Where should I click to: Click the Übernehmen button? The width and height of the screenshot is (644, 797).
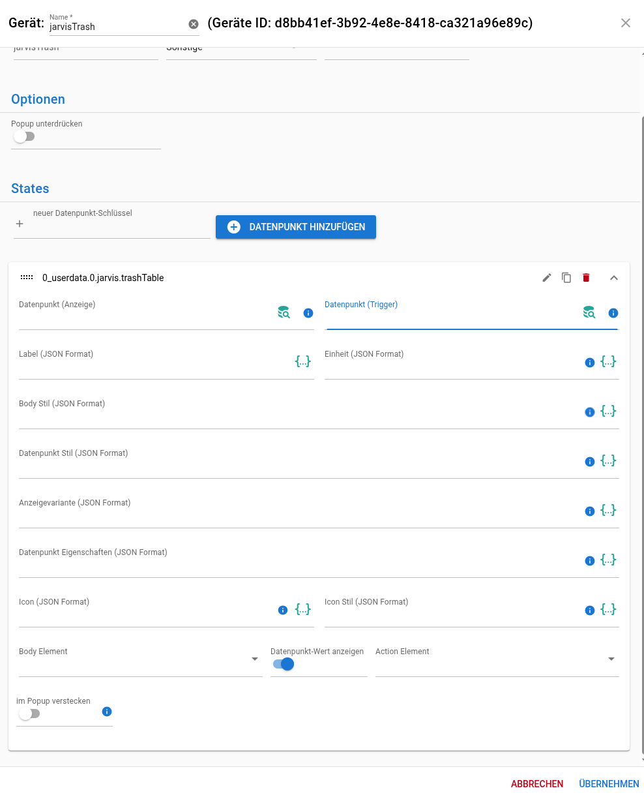(x=609, y=784)
